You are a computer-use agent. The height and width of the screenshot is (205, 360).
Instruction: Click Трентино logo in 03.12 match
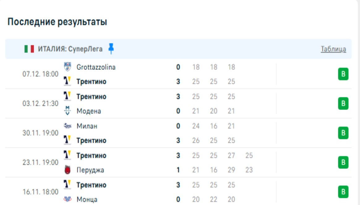67,96
